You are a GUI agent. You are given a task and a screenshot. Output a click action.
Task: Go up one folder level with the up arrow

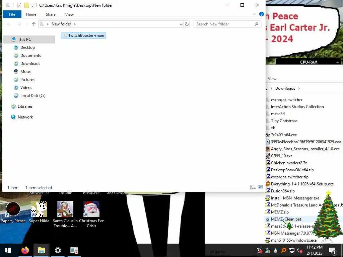[x=34, y=24]
